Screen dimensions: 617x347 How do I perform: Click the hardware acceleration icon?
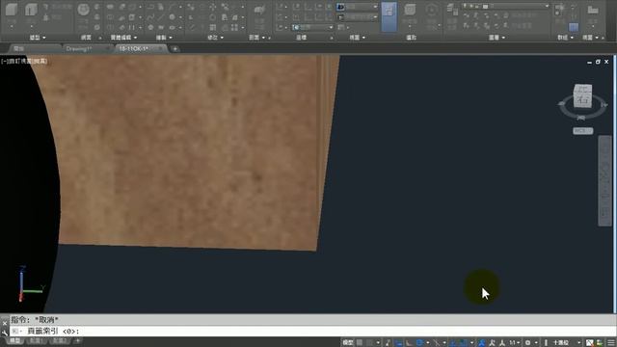pyautogui.click(x=600, y=343)
